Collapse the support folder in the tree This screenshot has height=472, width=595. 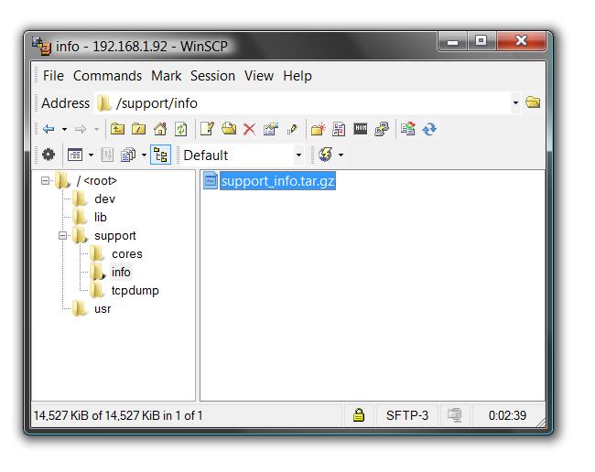[63, 236]
